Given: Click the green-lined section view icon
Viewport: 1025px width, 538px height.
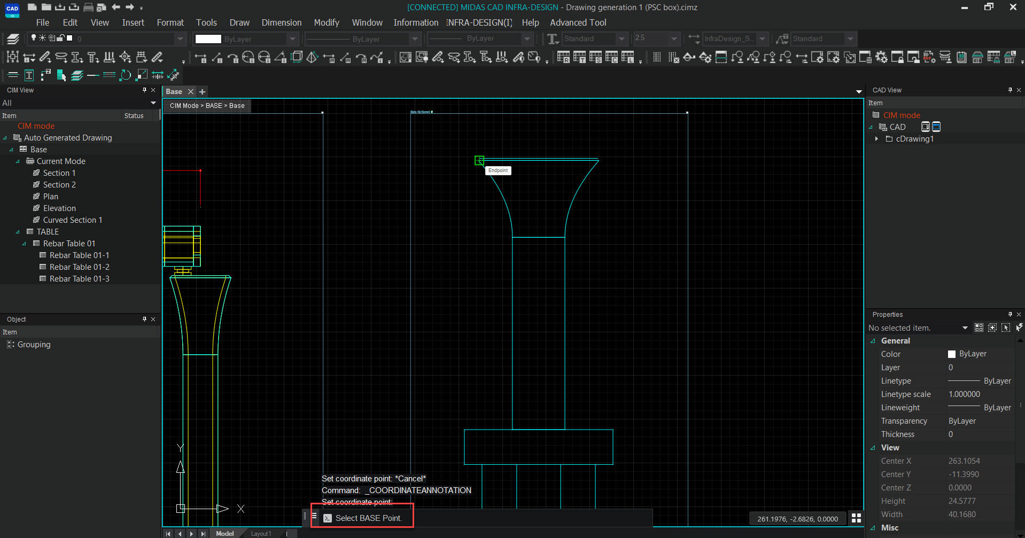Looking at the screenshot, I should (x=721, y=57).
